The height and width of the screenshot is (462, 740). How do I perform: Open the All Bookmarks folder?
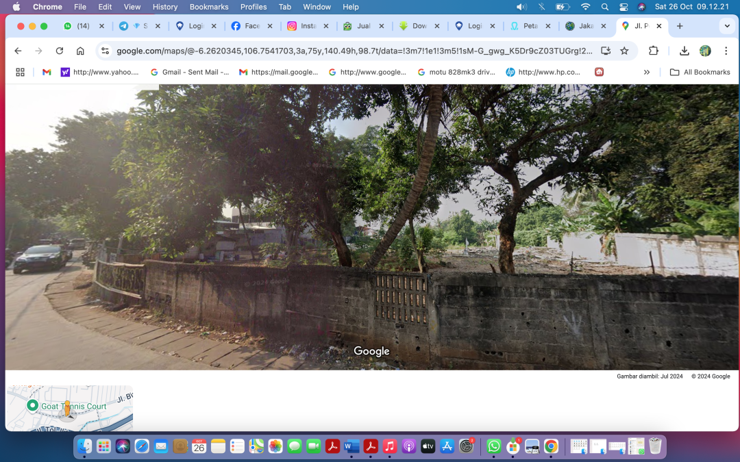(x=700, y=72)
